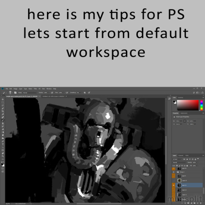Collapse the Group 1 folder arrow
This screenshot has height=205, width=205.
(x=176, y=172)
